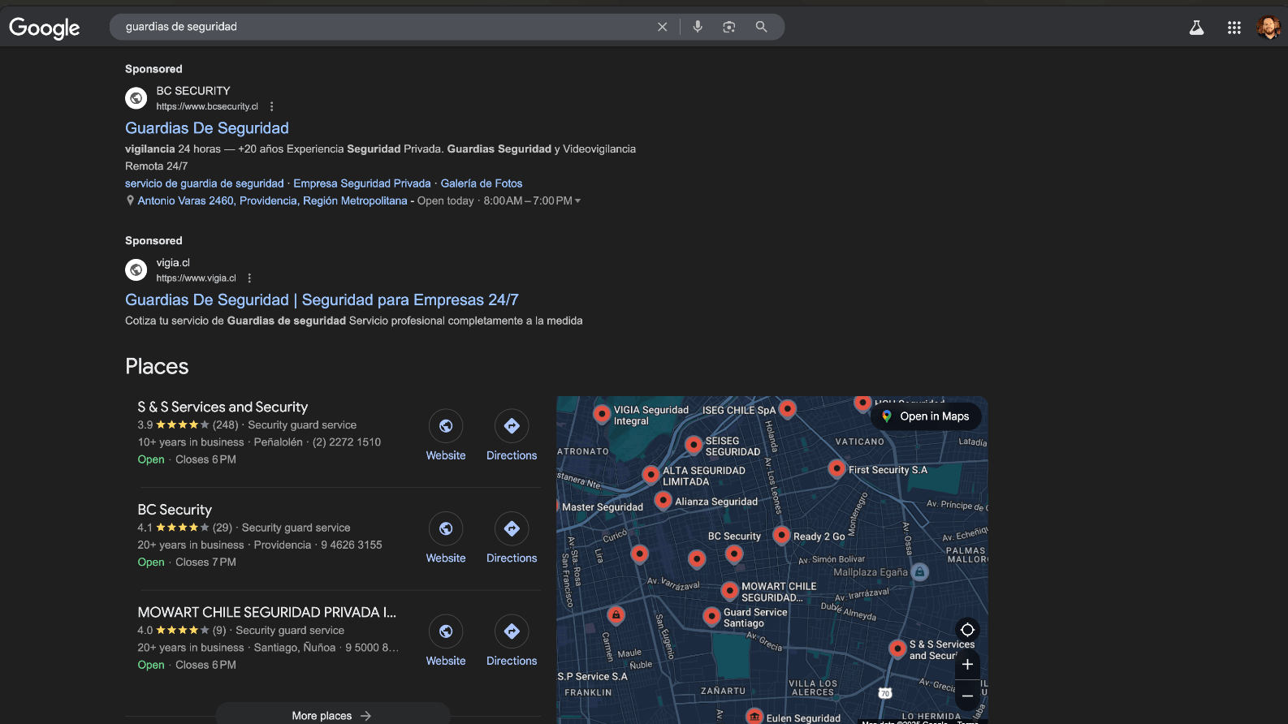Open search by image lens icon
This screenshot has height=724, width=1288.
pos(729,27)
